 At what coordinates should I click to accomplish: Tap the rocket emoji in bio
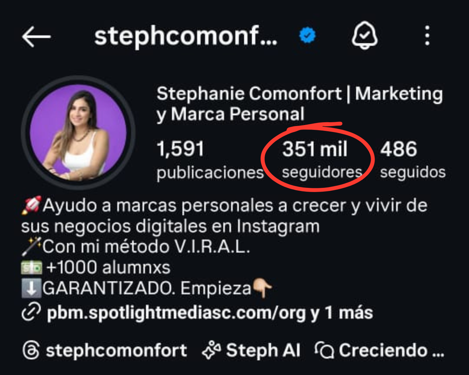(x=31, y=205)
